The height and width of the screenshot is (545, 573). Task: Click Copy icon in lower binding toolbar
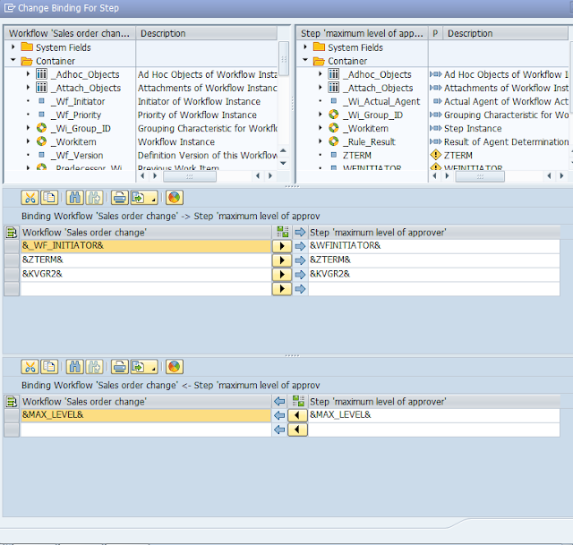[x=49, y=367]
